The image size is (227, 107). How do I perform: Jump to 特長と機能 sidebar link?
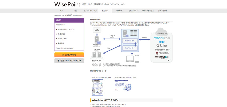61,34
